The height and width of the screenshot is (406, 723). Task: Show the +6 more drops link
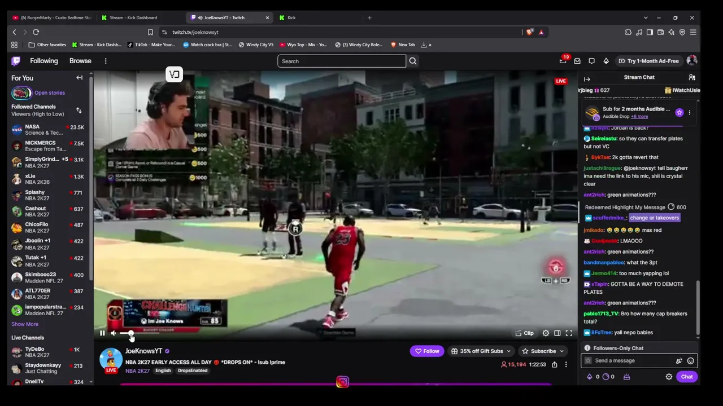coord(639,117)
